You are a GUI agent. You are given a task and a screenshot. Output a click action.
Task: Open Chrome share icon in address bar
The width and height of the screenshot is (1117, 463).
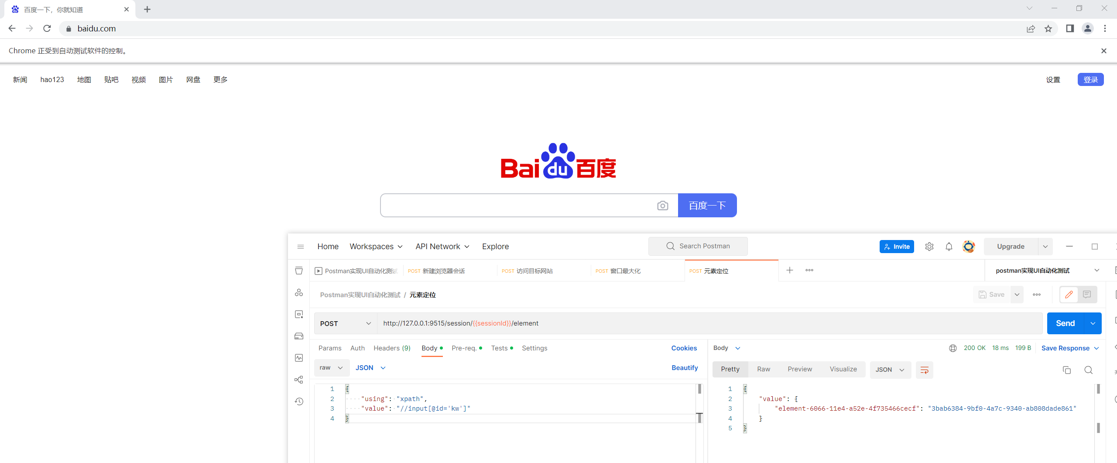pyautogui.click(x=1031, y=28)
